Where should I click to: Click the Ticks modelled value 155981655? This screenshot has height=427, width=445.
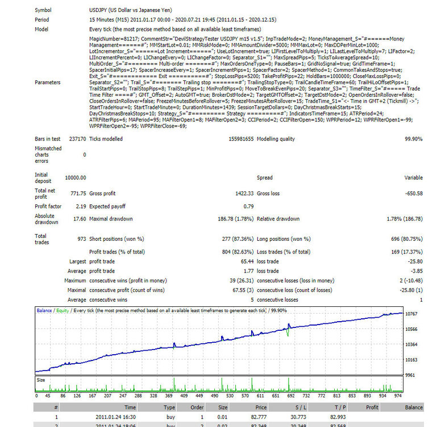[241, 139]
